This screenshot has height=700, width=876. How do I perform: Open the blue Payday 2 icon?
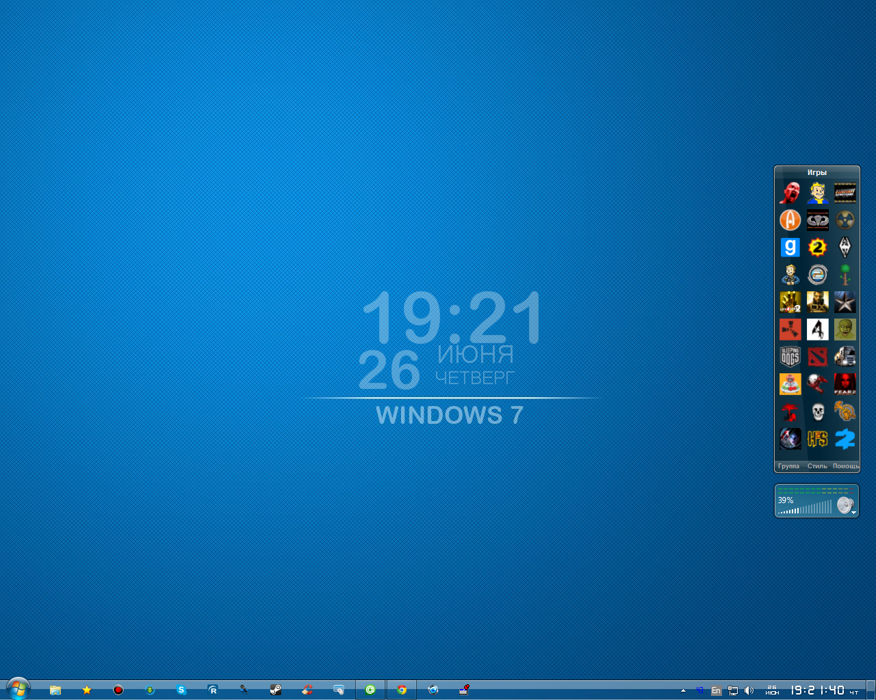click(845, 439)
